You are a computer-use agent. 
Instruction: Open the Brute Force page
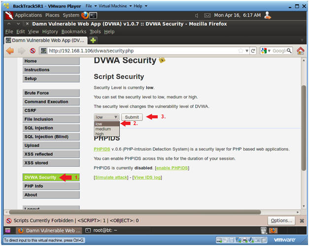coord(51,93)
